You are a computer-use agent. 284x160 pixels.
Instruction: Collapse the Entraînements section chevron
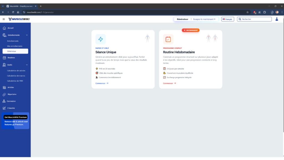[x=27, y=35]
